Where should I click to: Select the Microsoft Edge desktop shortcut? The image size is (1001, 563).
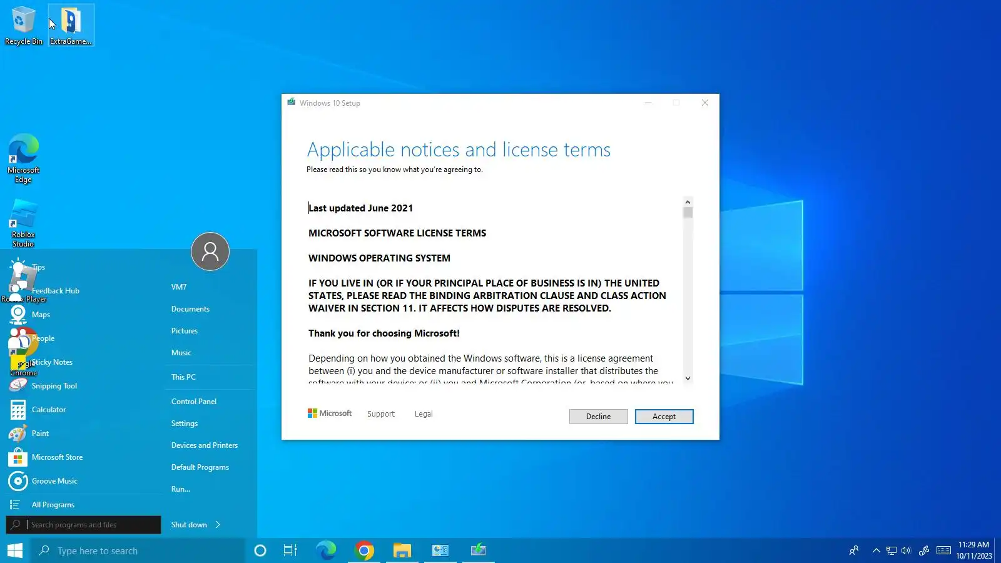[24, 159]
